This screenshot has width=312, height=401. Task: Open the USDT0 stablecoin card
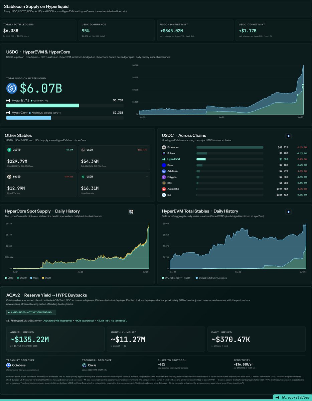[40, 158]
